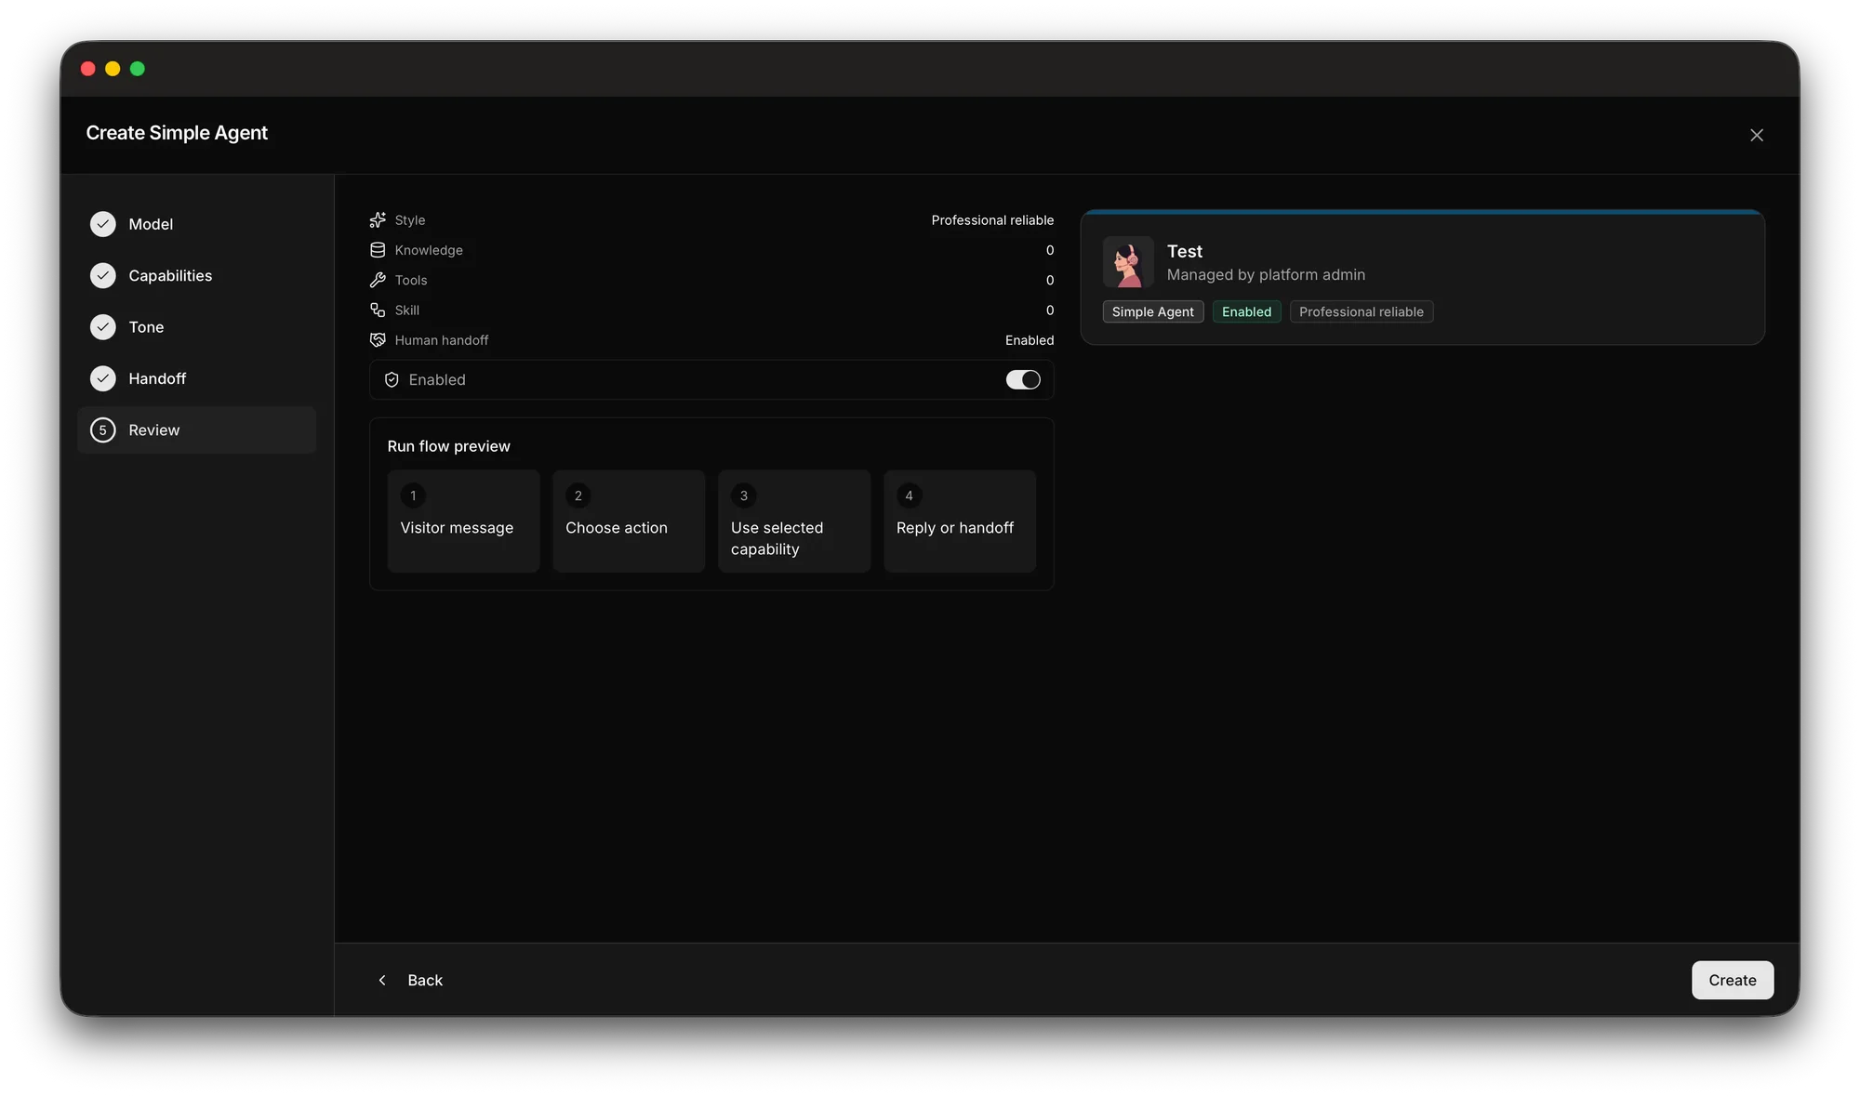Screen dimensions: 1860x1096
Task: Click the Style value Professional reliable
Action: click(992, 220)
